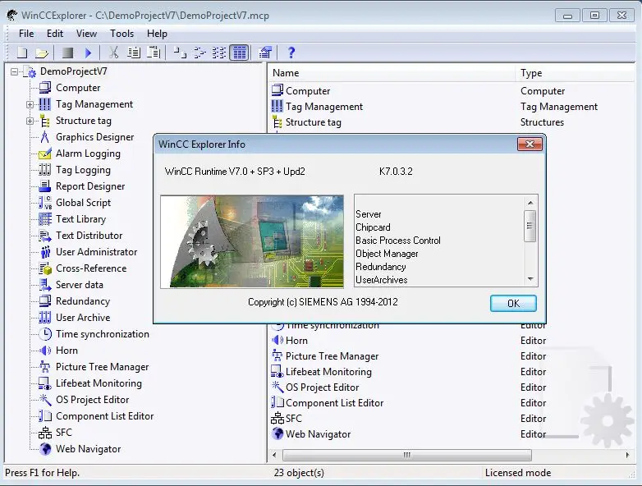Screen dimensions: 642x486
Task: Select Basic Process Control in dialog list
Action: (398, 241)
